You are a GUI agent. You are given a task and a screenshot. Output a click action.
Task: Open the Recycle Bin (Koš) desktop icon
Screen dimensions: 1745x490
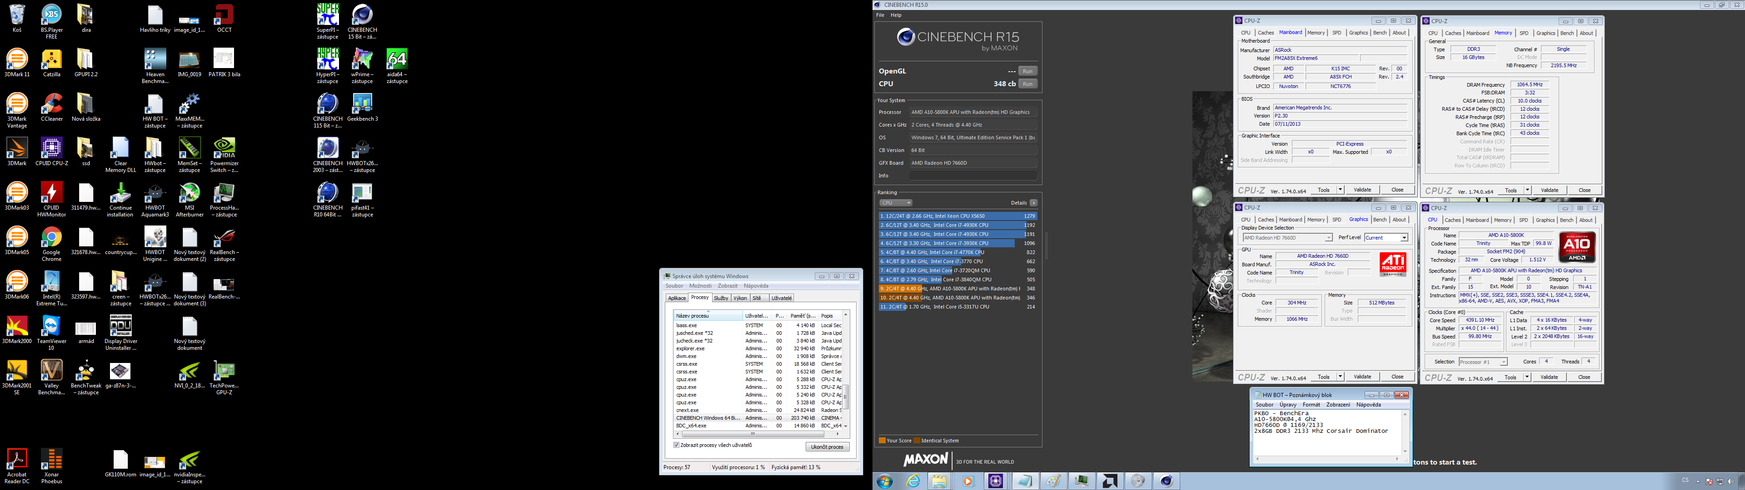click(x=17, y=18)
